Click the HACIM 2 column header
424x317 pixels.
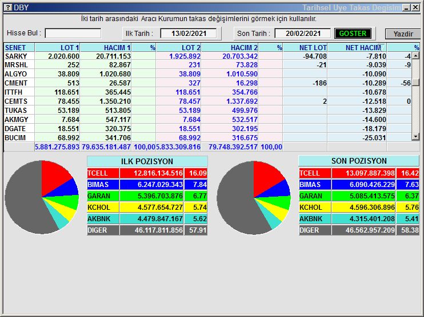click(x=235, y=47)
